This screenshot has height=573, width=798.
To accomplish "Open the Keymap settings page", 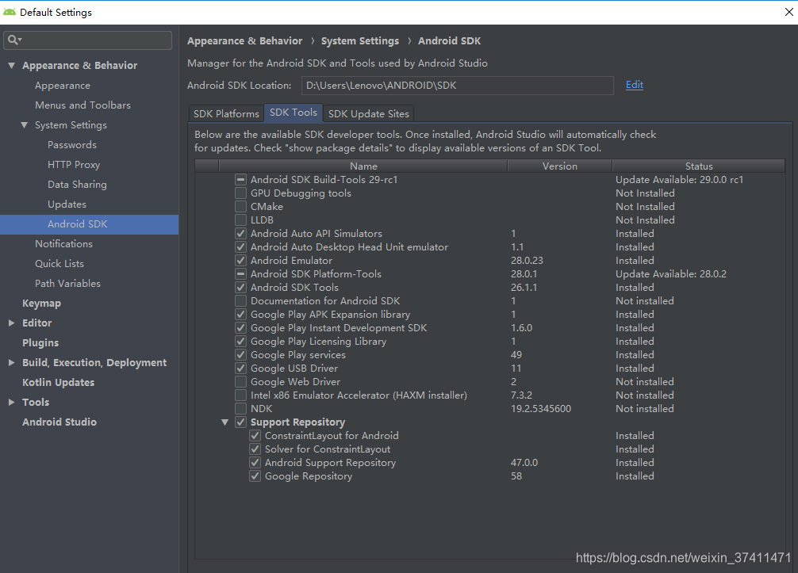I will [41, 304].
